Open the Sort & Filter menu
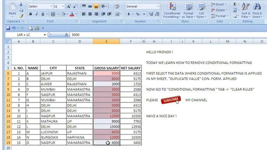The width and height of the screenshot is (267, 150). point(246,10)
